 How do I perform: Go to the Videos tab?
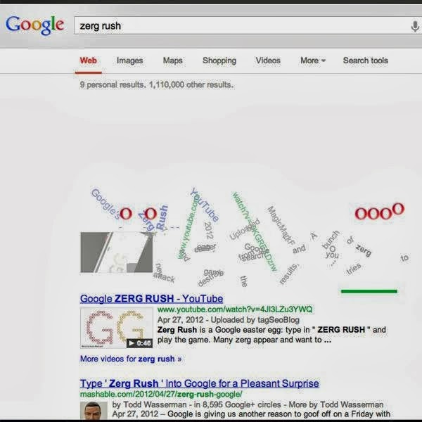268,60
